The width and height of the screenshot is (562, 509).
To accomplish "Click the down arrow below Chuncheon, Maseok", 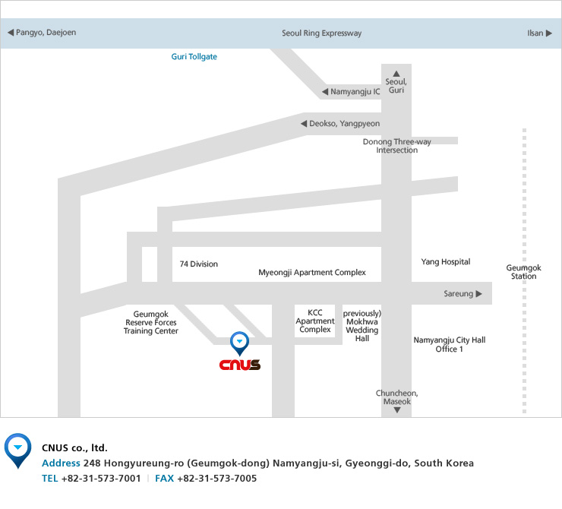I will tap(396, 410).
